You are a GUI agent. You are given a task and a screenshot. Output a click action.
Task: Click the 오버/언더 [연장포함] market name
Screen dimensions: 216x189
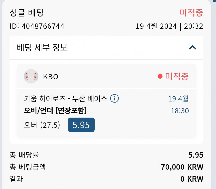pos(55,111)
